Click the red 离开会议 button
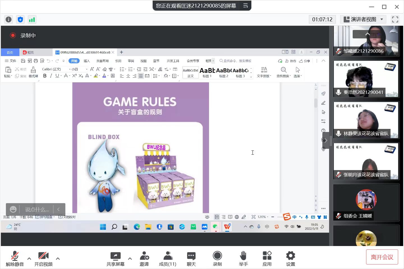This screenshot has height=269, width=404. (x=382, y=257)
